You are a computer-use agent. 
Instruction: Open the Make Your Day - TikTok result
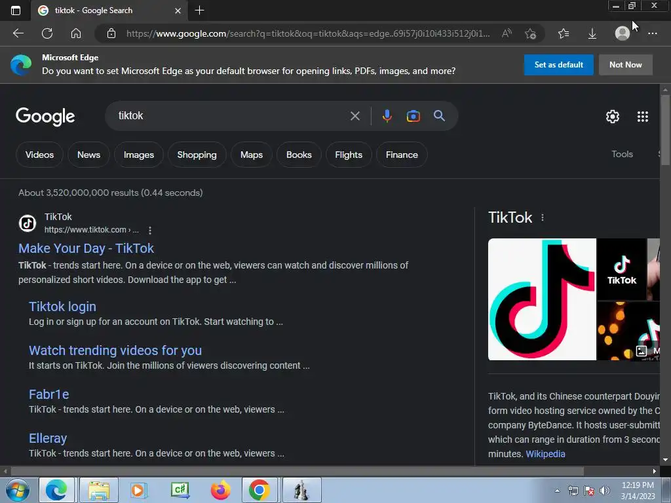coord(86,248)
